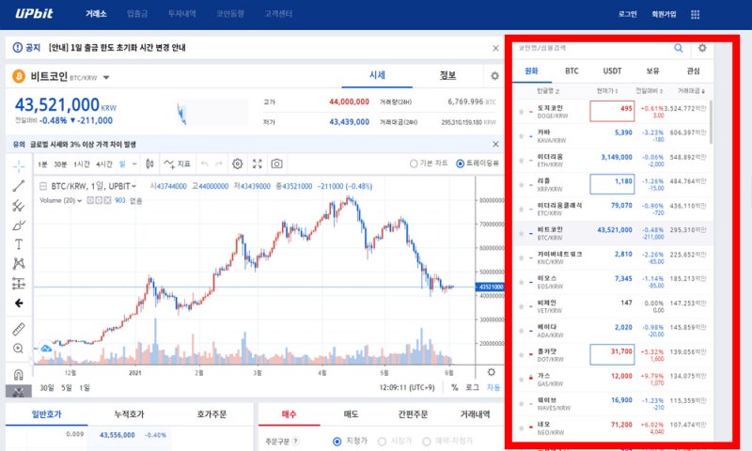Open the apps grid menu icon
The image size is (752, 451).
tap(695, 14)
